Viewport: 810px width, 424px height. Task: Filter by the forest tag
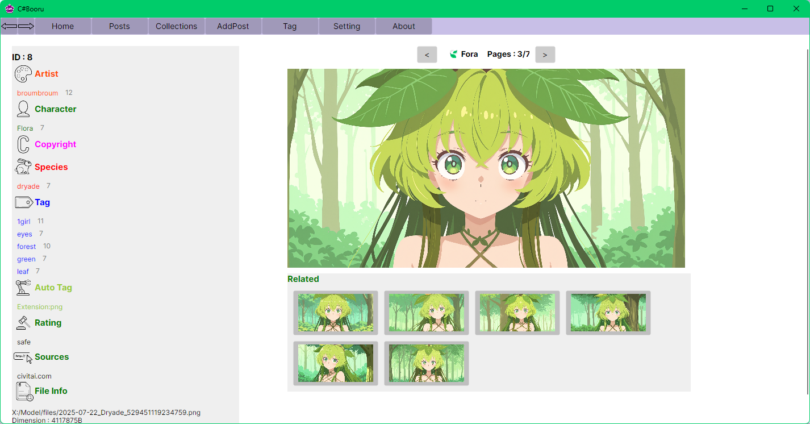click(27, 247)
